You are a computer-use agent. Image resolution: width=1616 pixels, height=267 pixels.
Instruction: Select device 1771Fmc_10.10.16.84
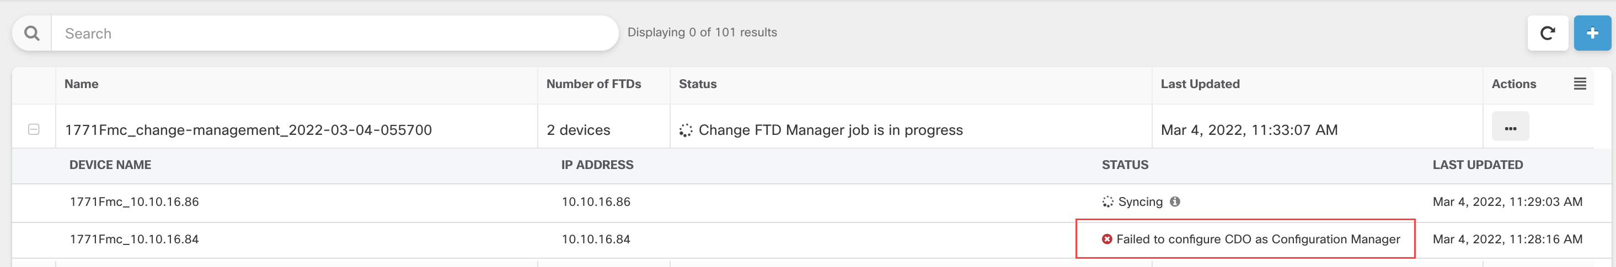[x=134, y=239]
